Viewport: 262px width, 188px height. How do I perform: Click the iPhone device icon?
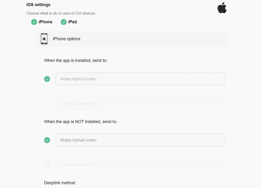44,39
